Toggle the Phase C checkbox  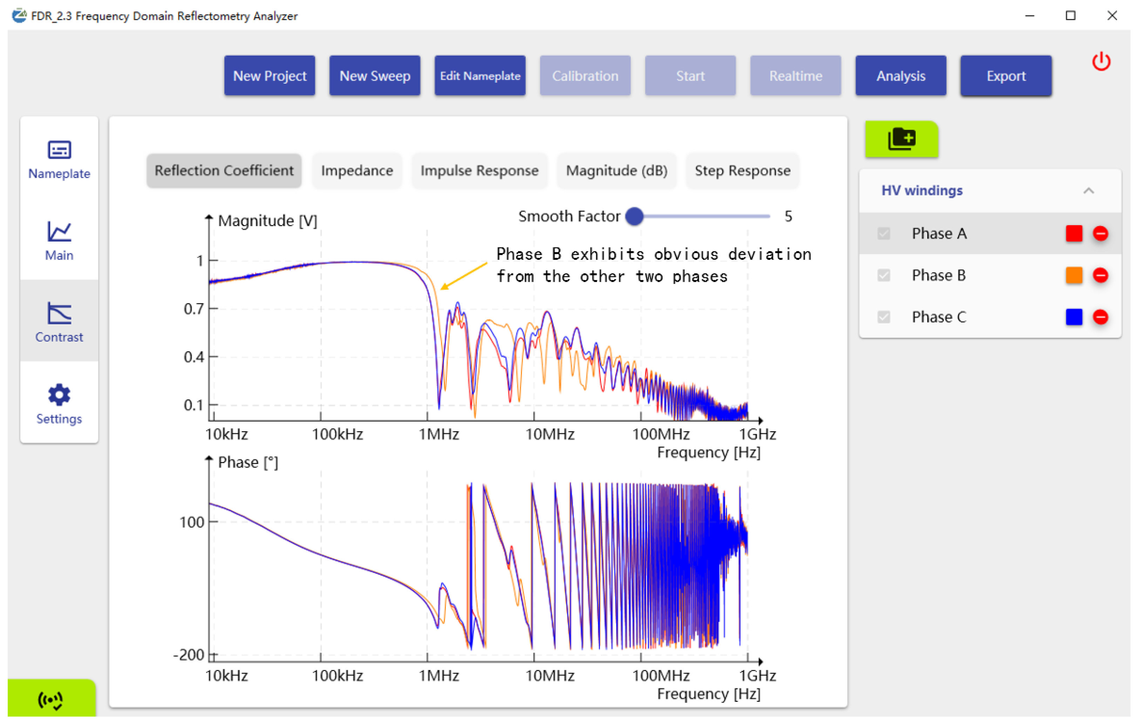click(883, 317)
